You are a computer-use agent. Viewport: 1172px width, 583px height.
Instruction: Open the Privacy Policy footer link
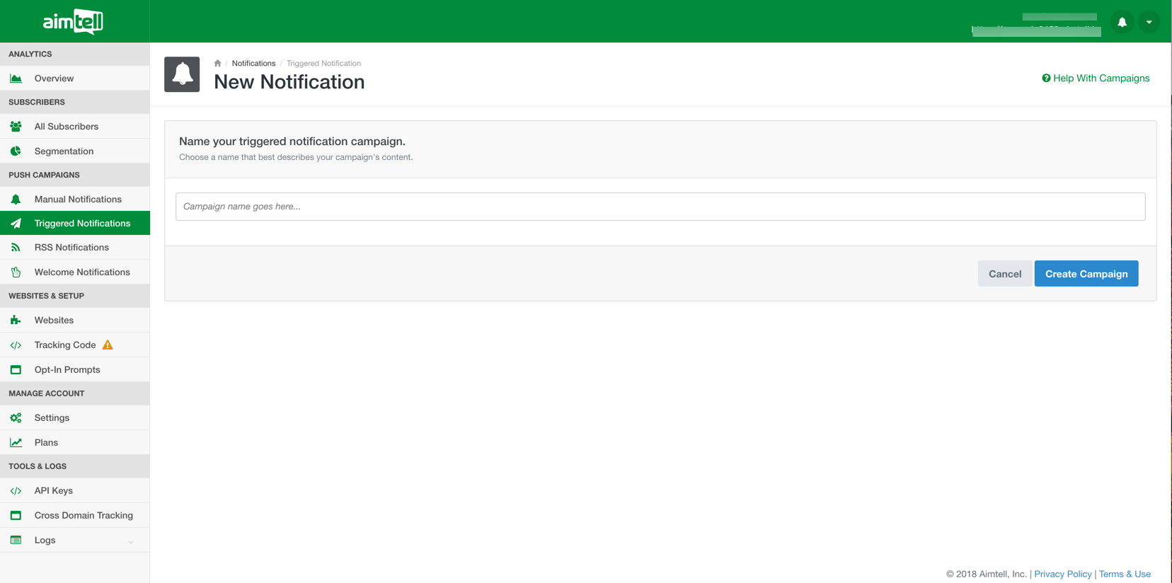click(x=1062, y=574)
